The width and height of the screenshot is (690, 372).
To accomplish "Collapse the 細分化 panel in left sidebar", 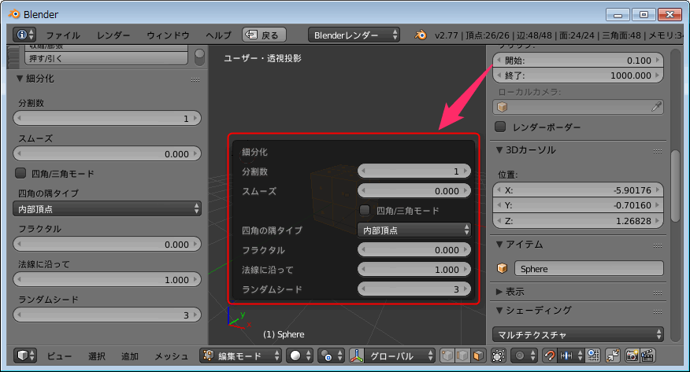I will (x=20, y=79).
